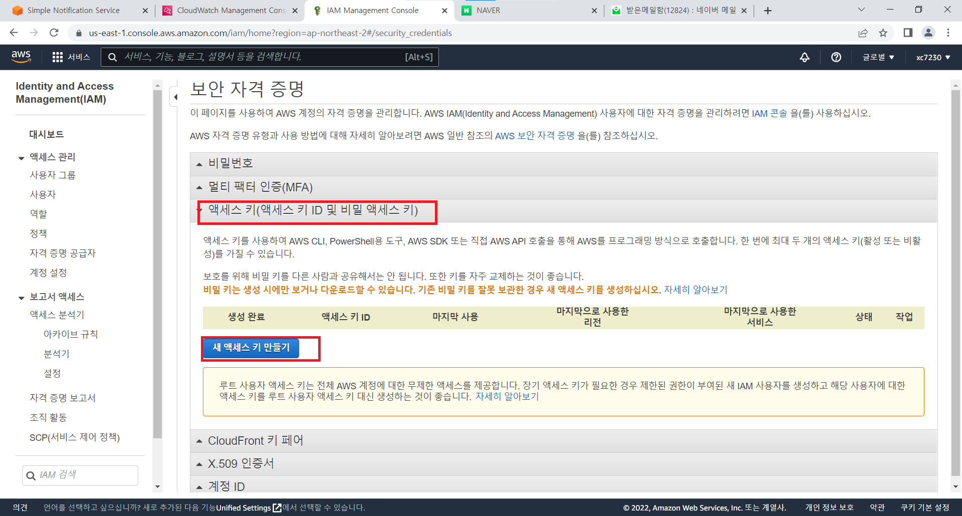Image resolution: width=962 pixels, height=516 pixels.
Task: Expand the CloudFront 키 페어 section
Action: 564,441
